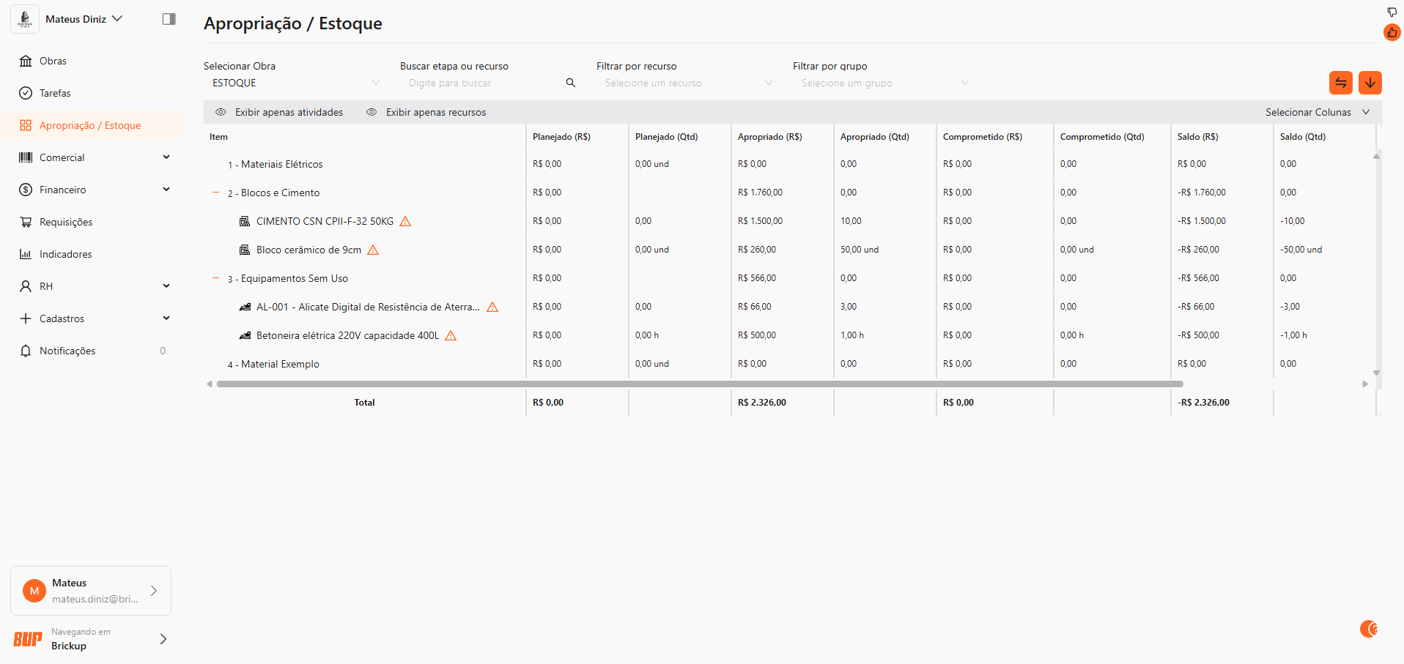Image resolution: width=1404 pixels, height=664 pixels.
Task: Click the orange thumbs-up feedback icon
Action: 1392,32
